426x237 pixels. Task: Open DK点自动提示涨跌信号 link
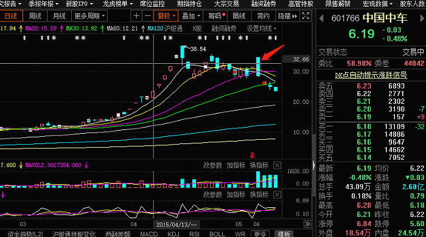click(x=371, y=75)
